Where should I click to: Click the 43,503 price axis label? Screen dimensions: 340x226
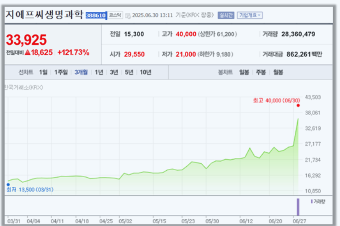(313, 97)
